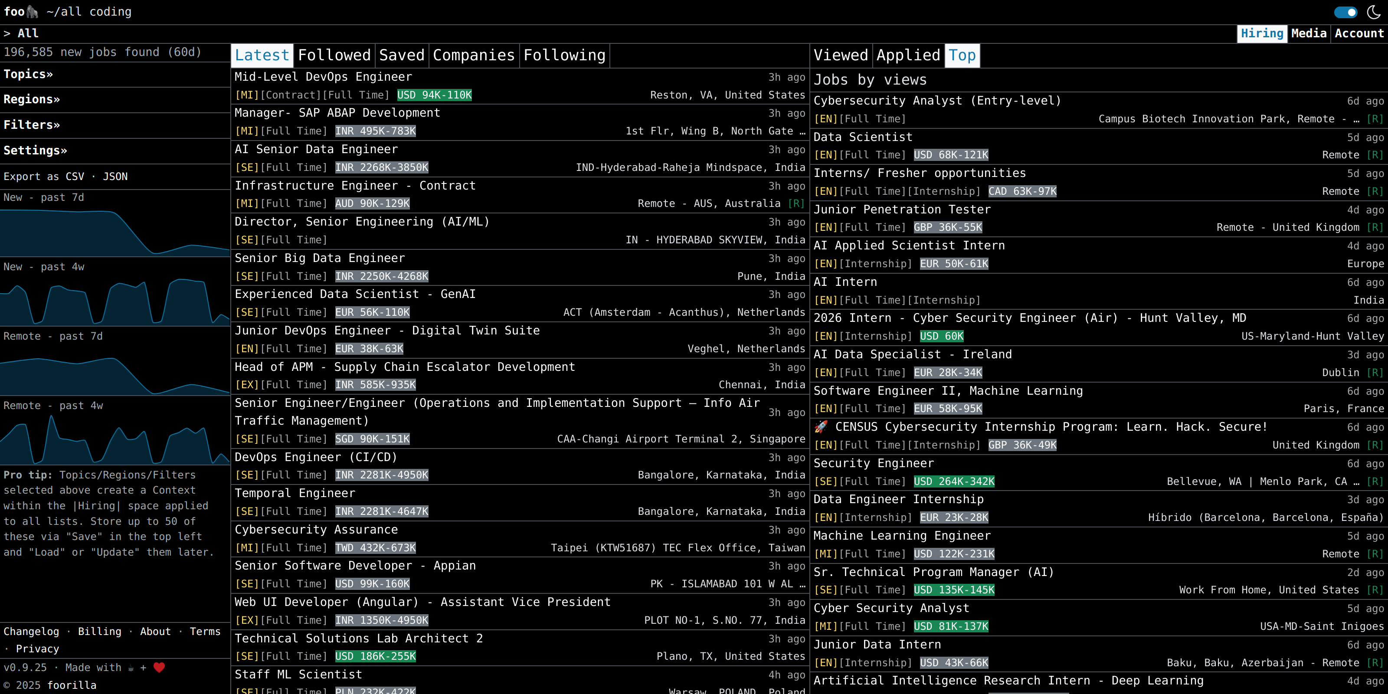The image size is (1388, 694).
Task: Switch to the Saved tab
Action: [x=401, y=55]
